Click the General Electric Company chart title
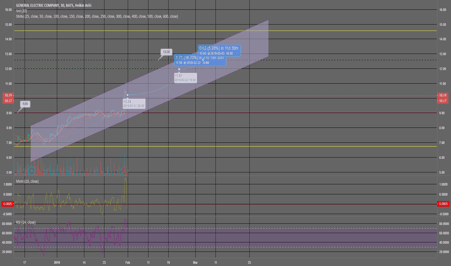This screenshot has height=266, width=451. tap(54, 5)
